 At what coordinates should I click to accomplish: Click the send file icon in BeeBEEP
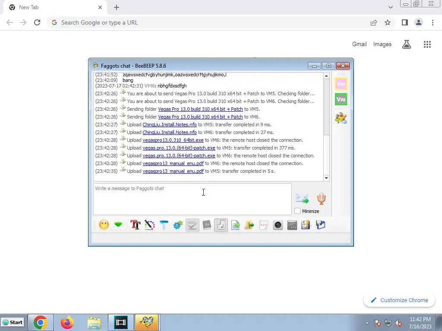(x=235, y=225)
